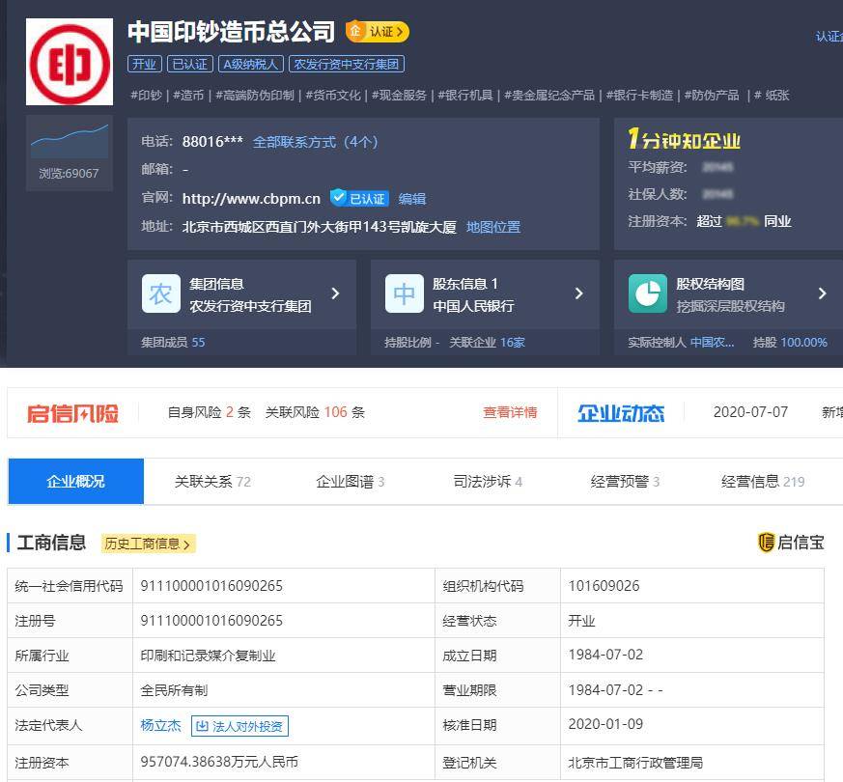Image resolution: width=843 pixels, height=782 pixels.
Task: Expand the 集团信息 card chevron
Action: coord(335,293)
